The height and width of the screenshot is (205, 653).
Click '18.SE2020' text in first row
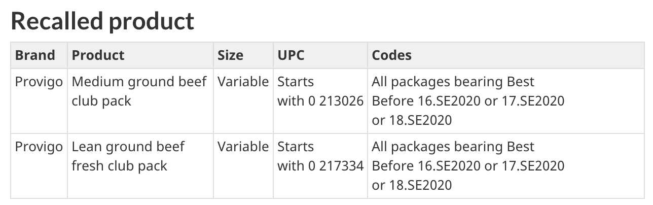click(420, 121)
